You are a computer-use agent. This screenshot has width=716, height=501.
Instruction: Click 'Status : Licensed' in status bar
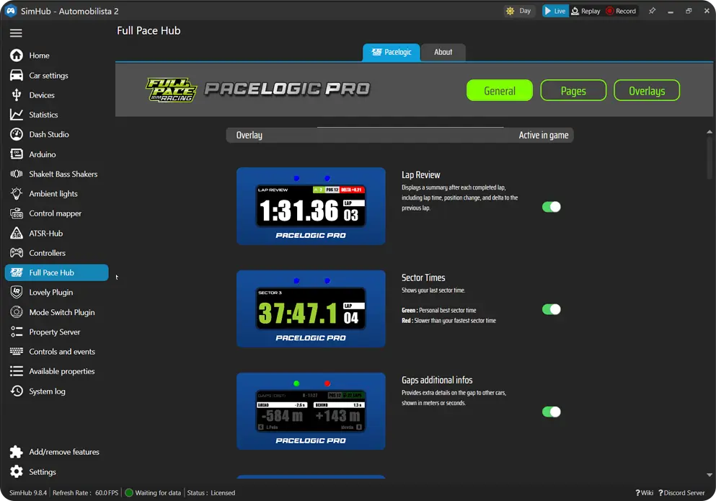211,493
